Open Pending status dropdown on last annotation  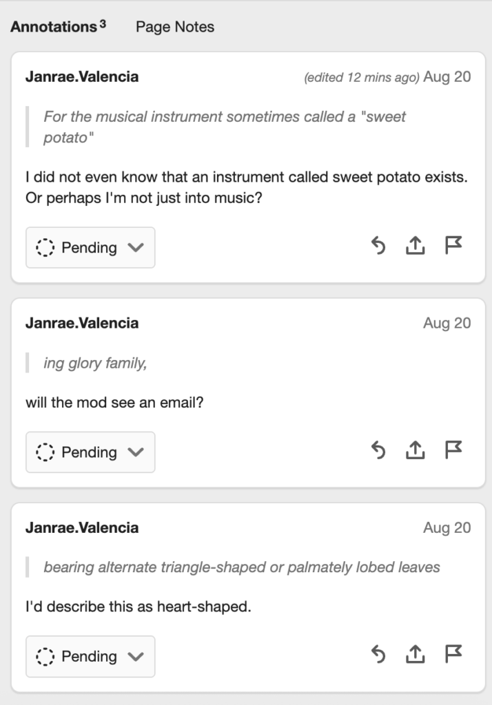click(x=90, y=656)
